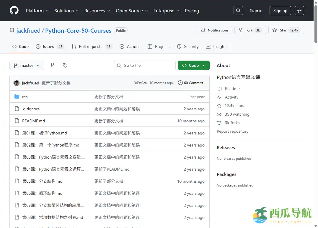Click the Go to file search box
Image resolution: width=318 pixels, height=228 pixels.
click(145, 65)
